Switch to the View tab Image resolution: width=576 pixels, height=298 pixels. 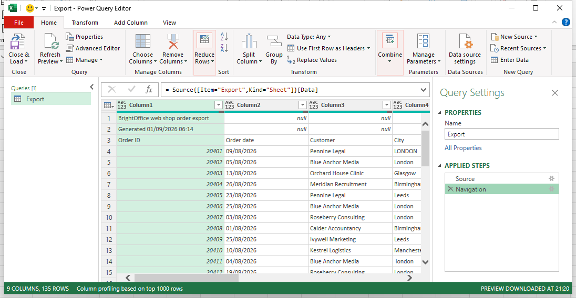(x=169, y=23)
